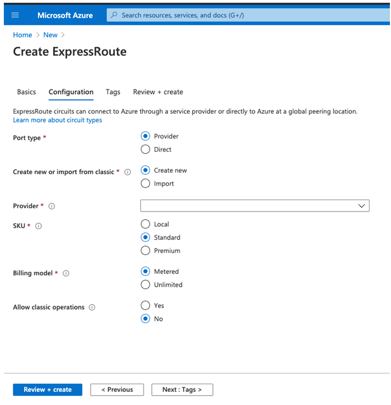391x405 pixels.
Task: Go to Home breadcrumb
Action: pyautogui.click(x=23, y=35)
